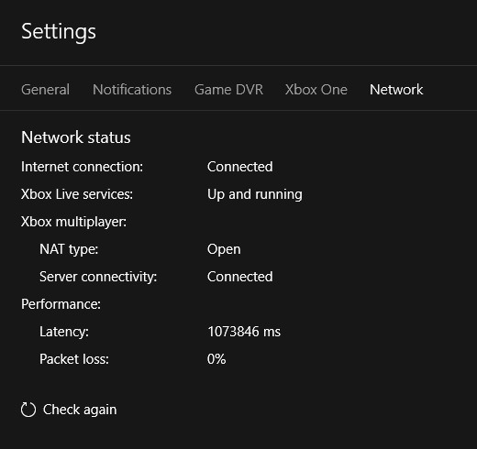477x449 pixels.
Task: Click the Server connectivity label
Action: [98, 277]
